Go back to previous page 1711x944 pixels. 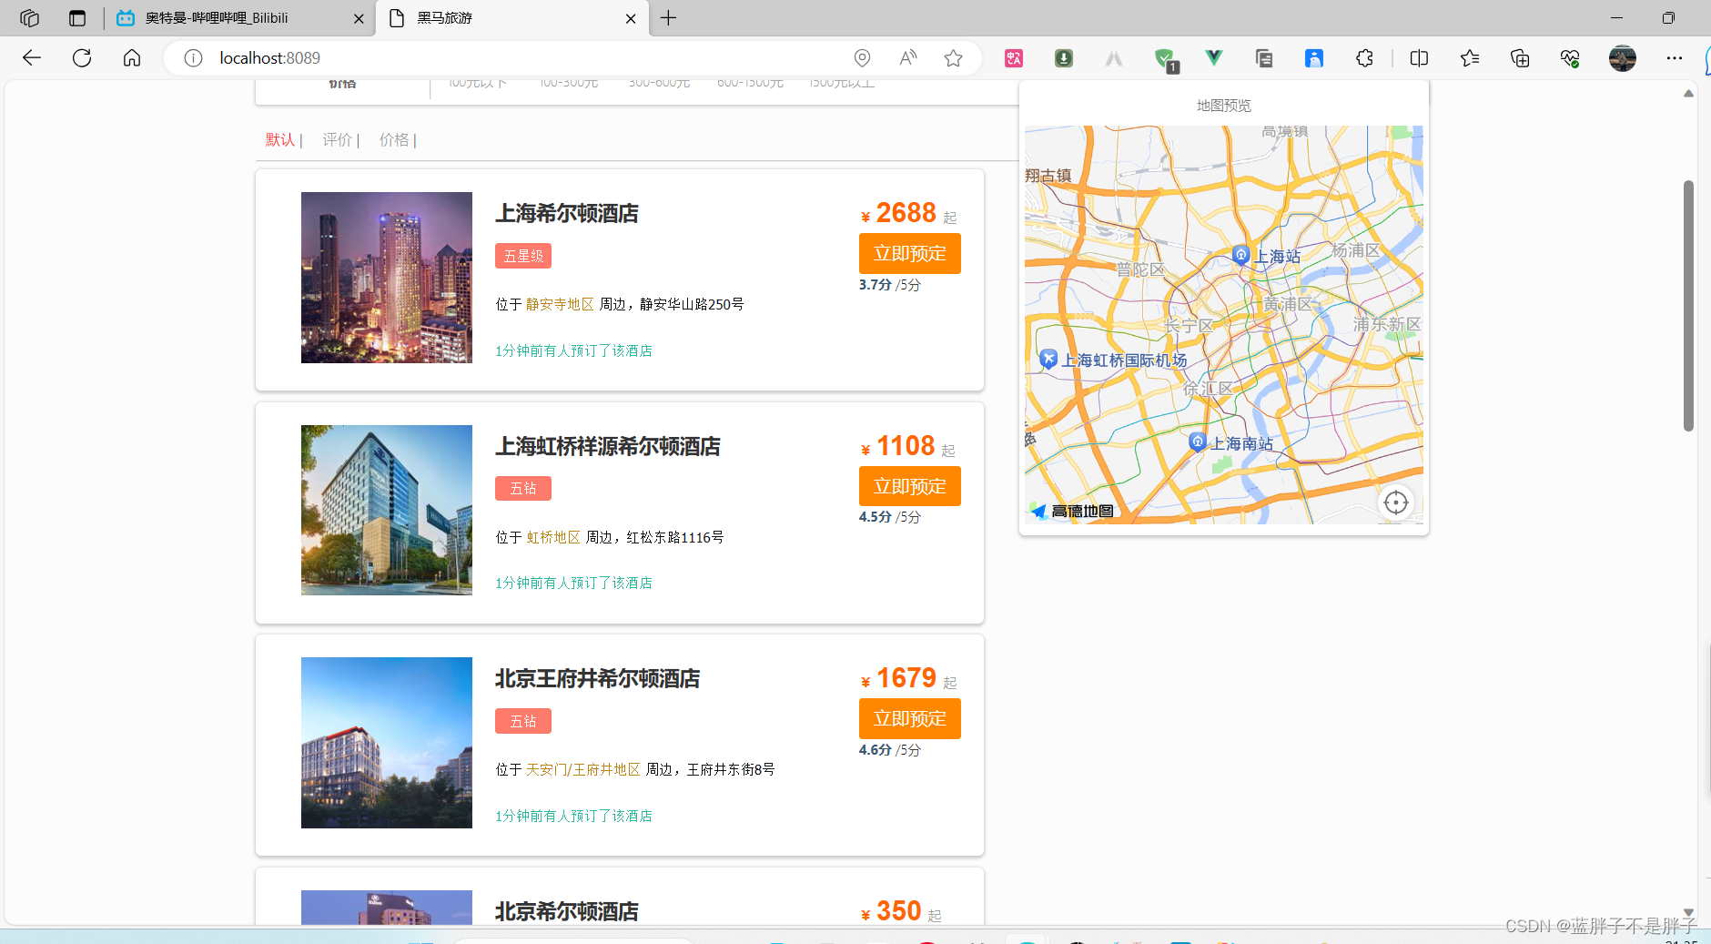coord(32,58)
